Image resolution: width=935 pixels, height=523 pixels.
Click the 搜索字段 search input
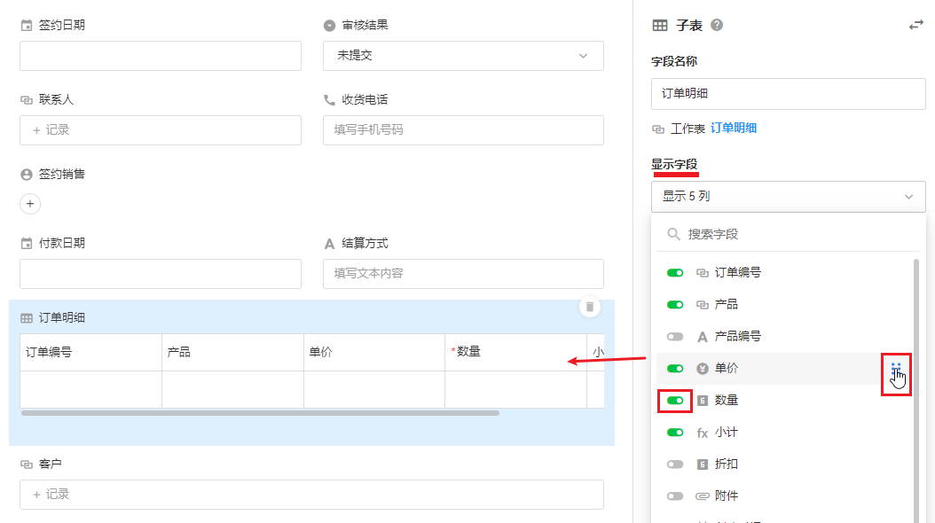[790, 235]
